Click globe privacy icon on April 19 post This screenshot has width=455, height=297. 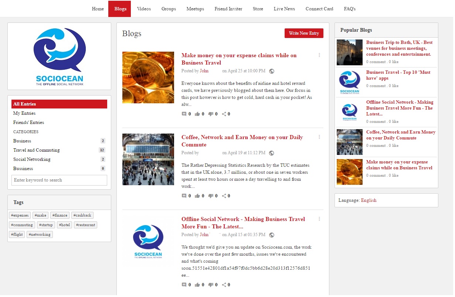[x=272, y=153]
